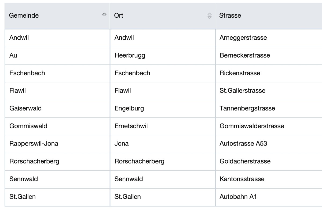Select the Rickenstrasse street cell
Screen dimensions: 322x214
[240, 73]
